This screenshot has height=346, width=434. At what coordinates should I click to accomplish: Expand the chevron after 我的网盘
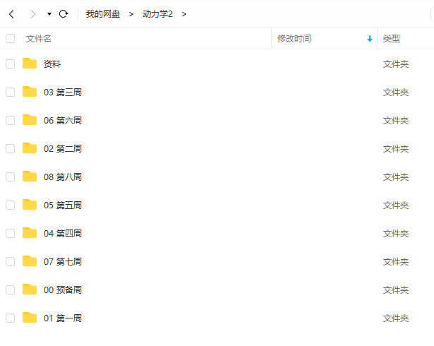tap(131, 14)
